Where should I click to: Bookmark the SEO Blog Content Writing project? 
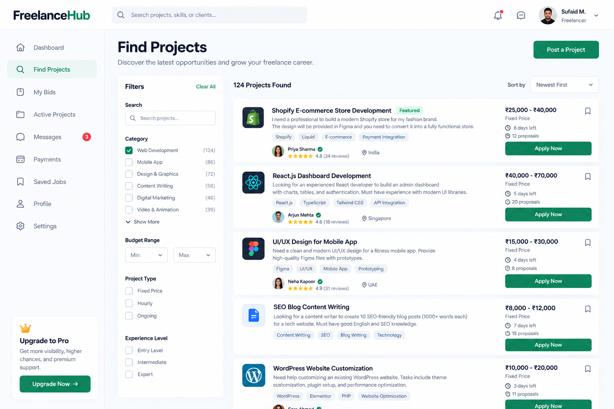[588, 309]
